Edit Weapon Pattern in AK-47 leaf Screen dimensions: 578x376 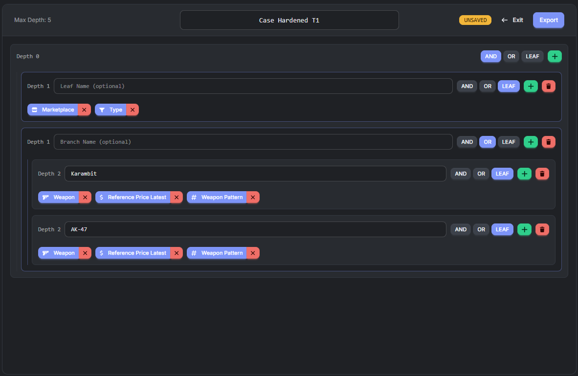(x=217, y=253)
